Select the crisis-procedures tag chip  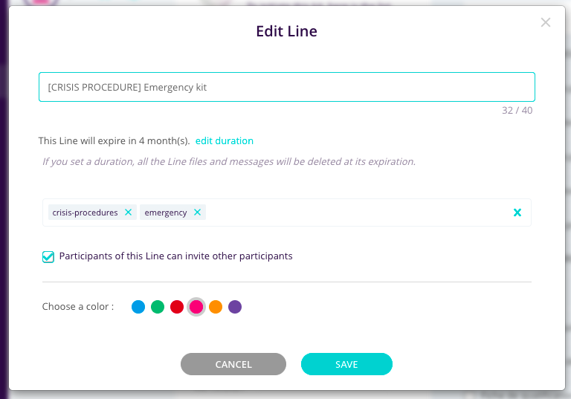[85, 213]
